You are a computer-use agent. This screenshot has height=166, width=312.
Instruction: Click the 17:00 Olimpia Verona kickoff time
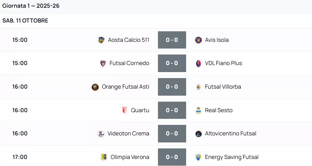(20, 157)
